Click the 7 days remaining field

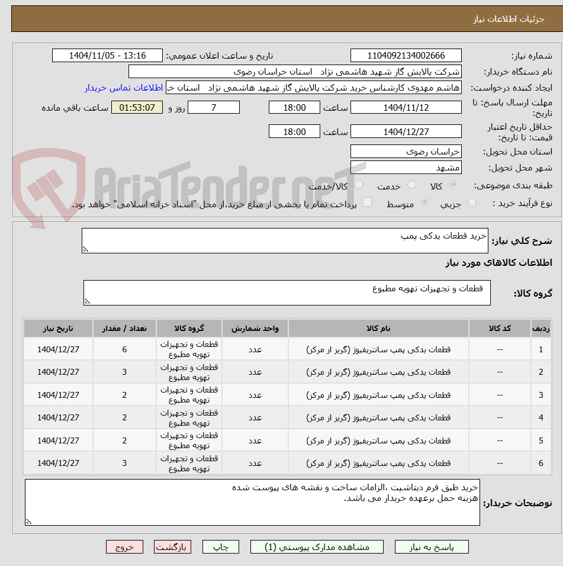click(x=214, y=108)
